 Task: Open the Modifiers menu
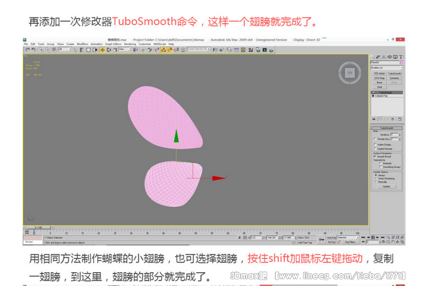point(82,44)
